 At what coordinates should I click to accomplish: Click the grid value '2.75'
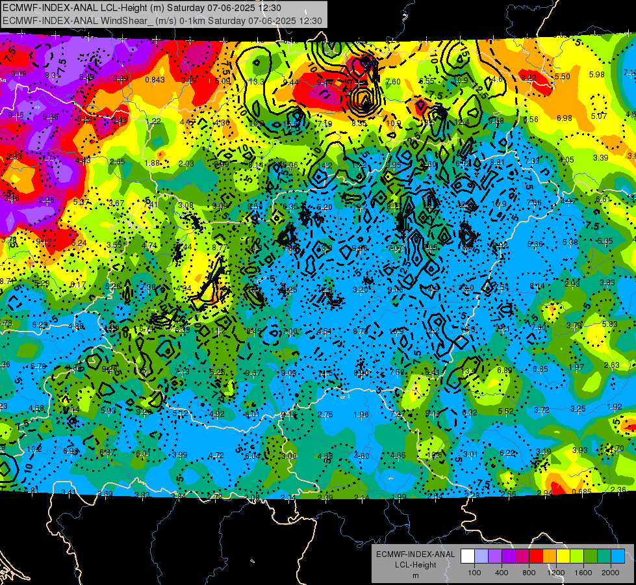[325, 415]
